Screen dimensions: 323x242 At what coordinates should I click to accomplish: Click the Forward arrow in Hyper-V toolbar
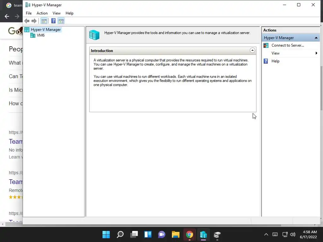34,21
